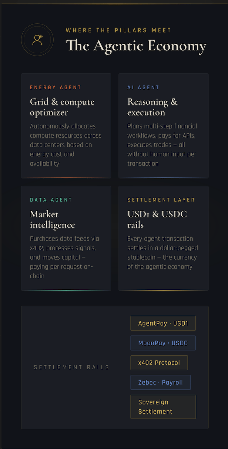Click the USD1 & USDC rails heading
This screenshot has height=449, width=228.
tap(157, 219)
